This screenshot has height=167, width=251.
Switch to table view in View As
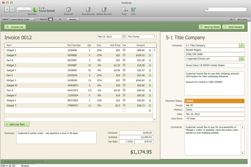60,19
